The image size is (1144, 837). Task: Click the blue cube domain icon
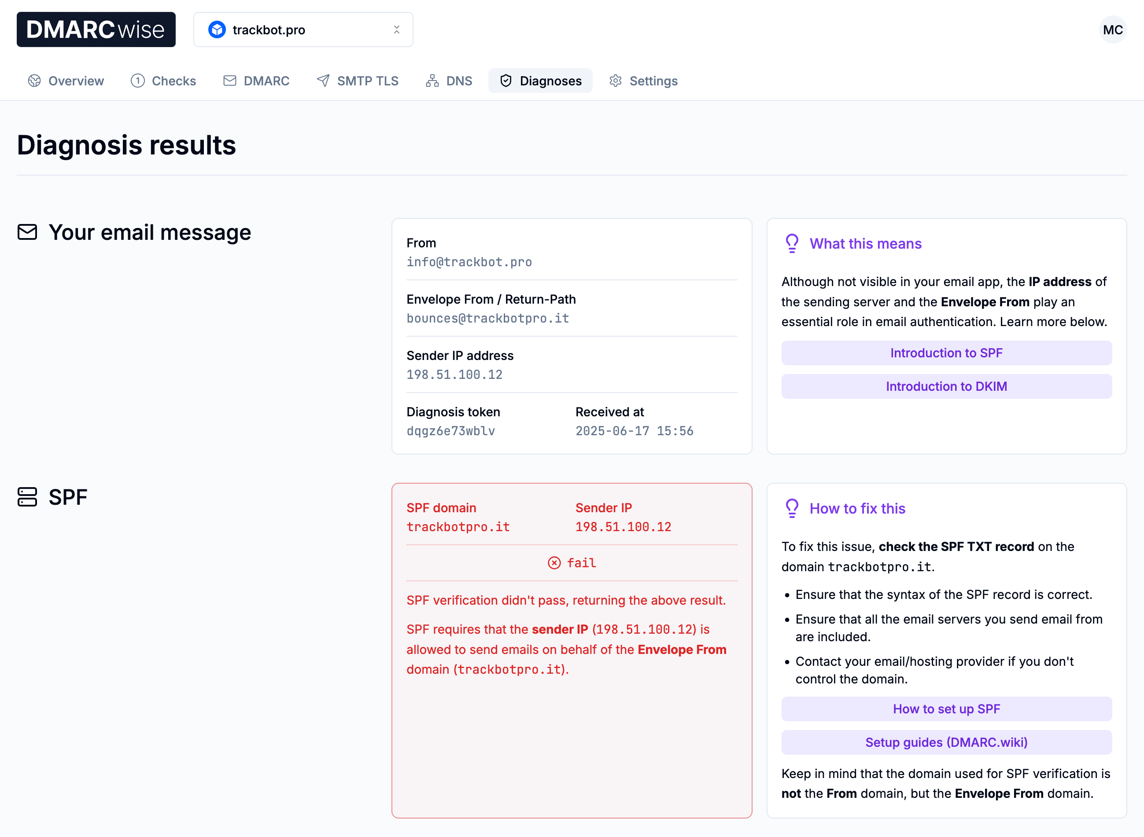(217, 30)
